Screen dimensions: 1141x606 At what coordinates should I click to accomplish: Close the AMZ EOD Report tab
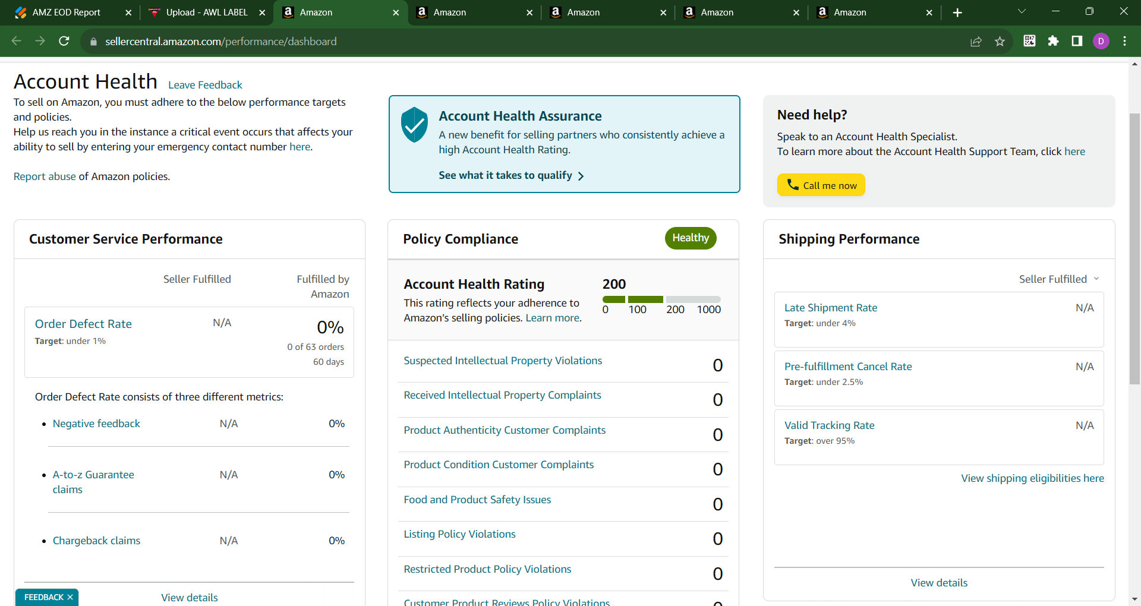(128, 12)
